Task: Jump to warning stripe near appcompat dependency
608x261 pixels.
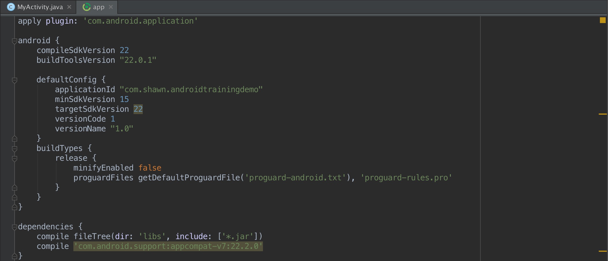Action: click(x=603, y=251)
